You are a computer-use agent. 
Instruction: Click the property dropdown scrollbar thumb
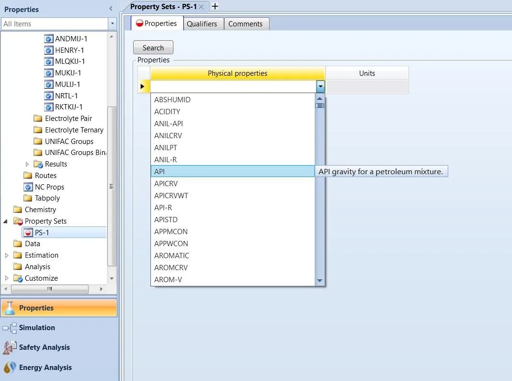tap(319, 106)
